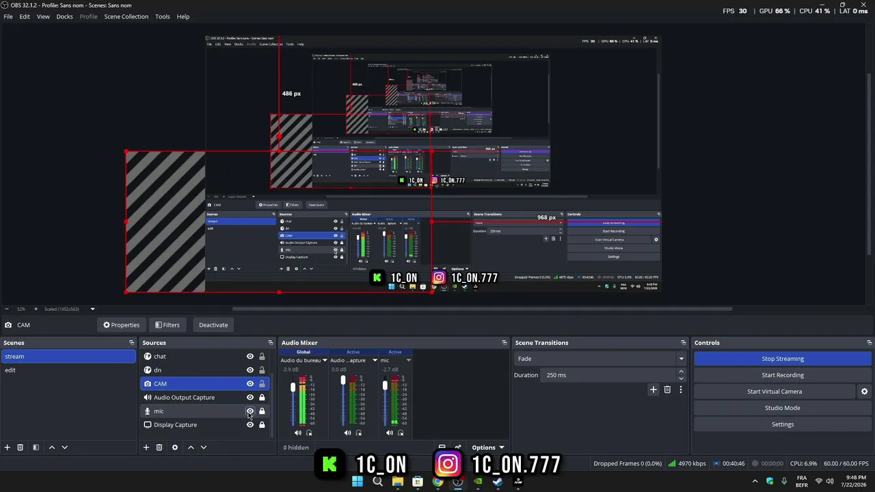875x492 pixels.
Task: Remove the selected source with the trash icon
Action: pyautogui.click(x=159, y=447)
